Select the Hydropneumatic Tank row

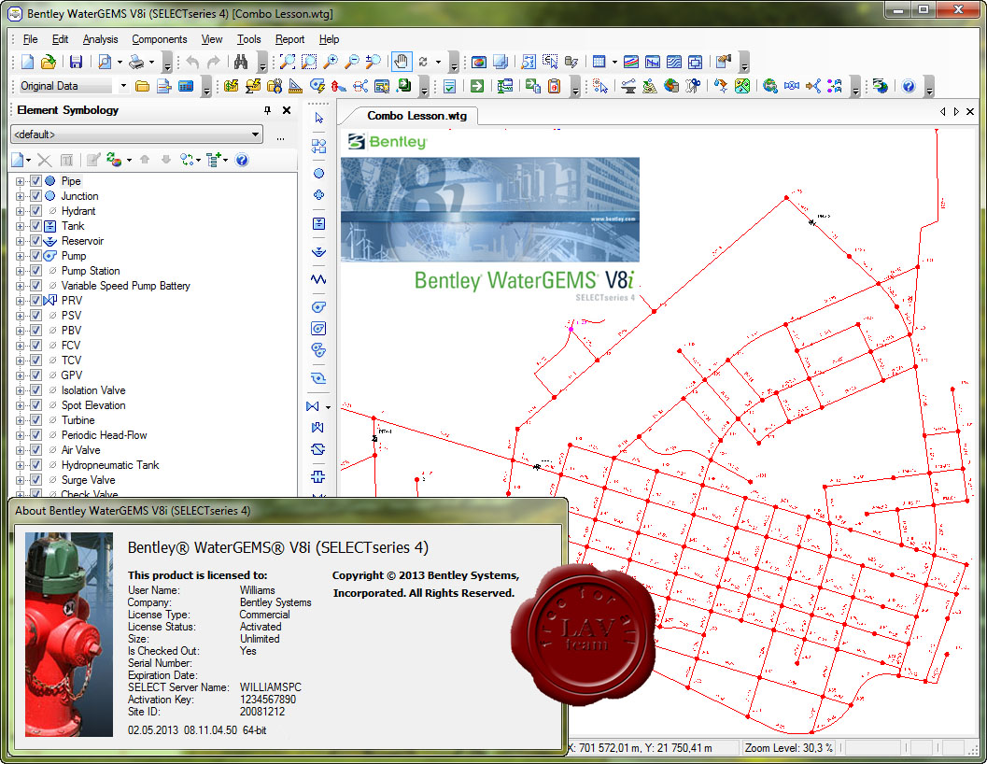tap(110, 465)
